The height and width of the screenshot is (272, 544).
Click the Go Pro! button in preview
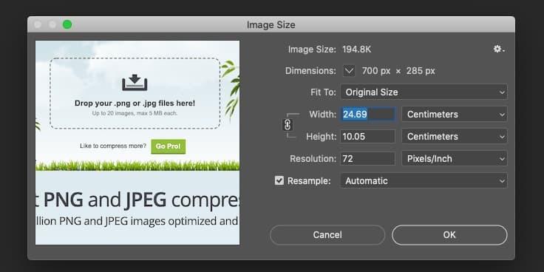coord(169,146)
